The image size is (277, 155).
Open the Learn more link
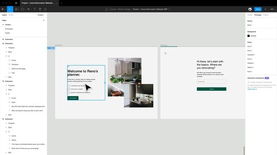point(252,89)
